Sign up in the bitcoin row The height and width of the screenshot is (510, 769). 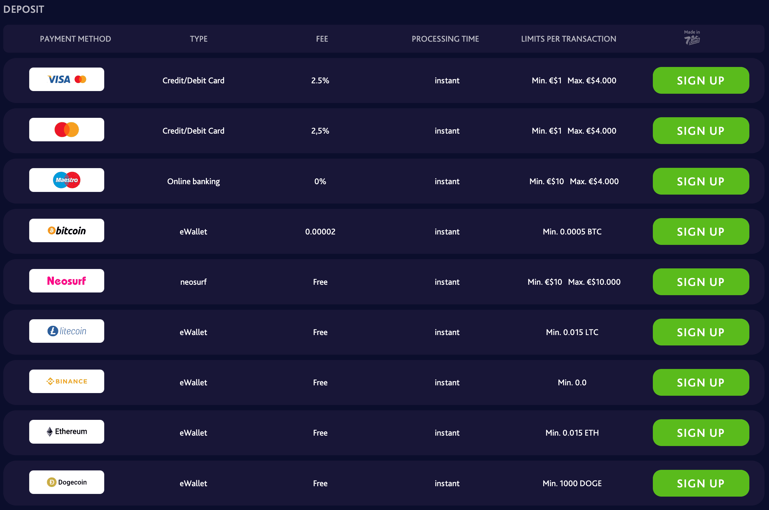(x=701, y=231)
